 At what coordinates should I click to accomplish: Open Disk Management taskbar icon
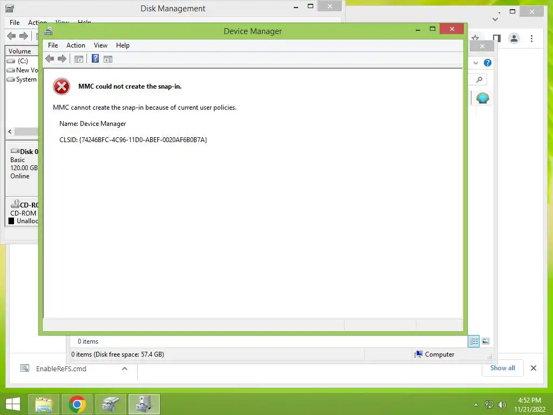(x=111, y=404)
